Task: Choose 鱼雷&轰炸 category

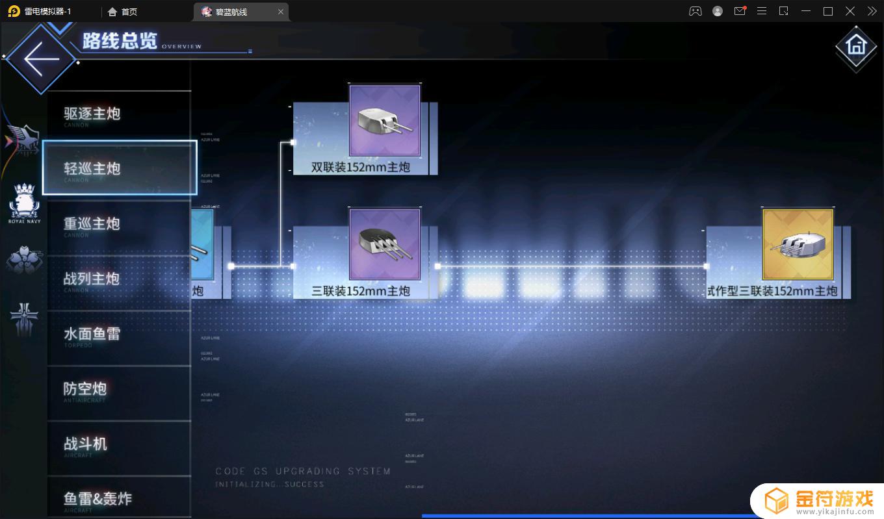Action: 119,498
